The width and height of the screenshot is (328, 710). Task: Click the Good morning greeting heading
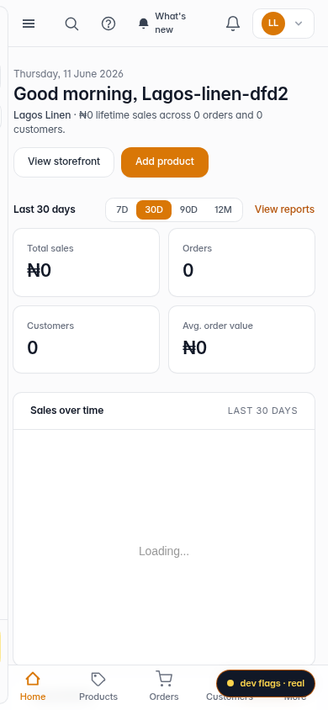click(151, 93)
